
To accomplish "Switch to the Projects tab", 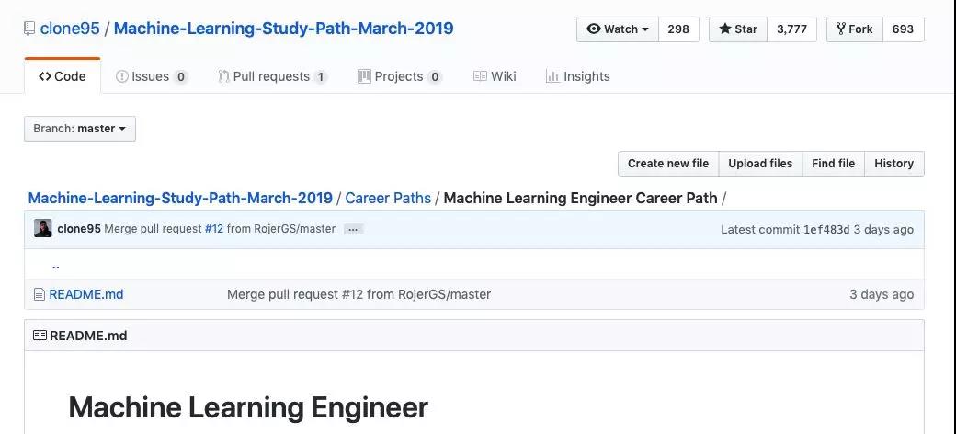I will (x=399, y=76).
